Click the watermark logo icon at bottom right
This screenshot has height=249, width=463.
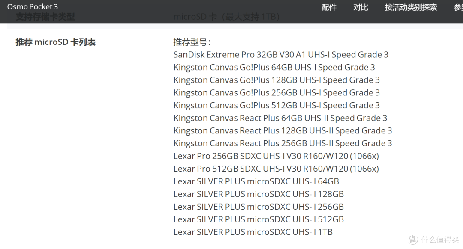coord(413,239)
